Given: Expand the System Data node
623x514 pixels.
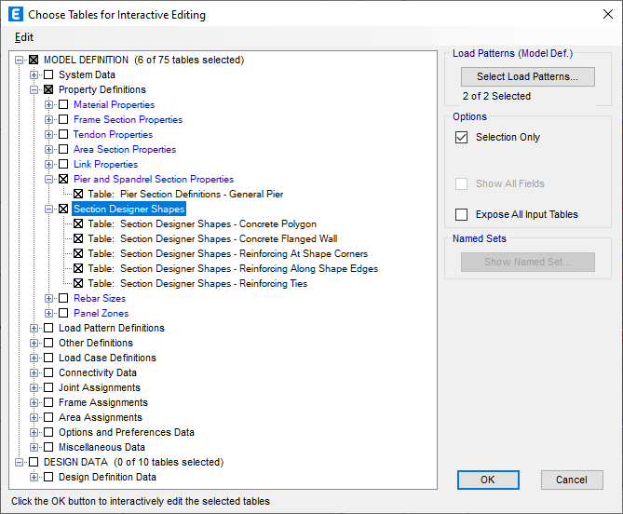Looking at the screenshot, I should (34, 75).
